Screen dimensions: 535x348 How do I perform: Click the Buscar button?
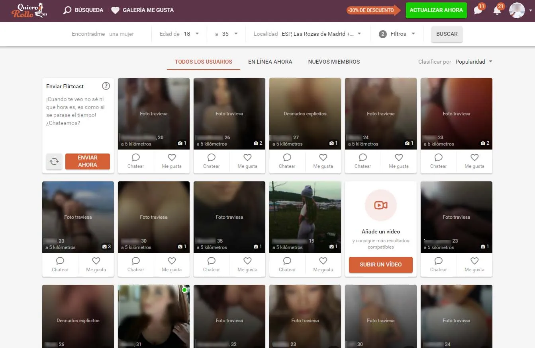click(x=447, y=34)
